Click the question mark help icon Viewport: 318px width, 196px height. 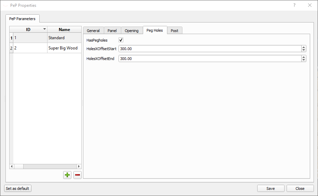point(294,5)
